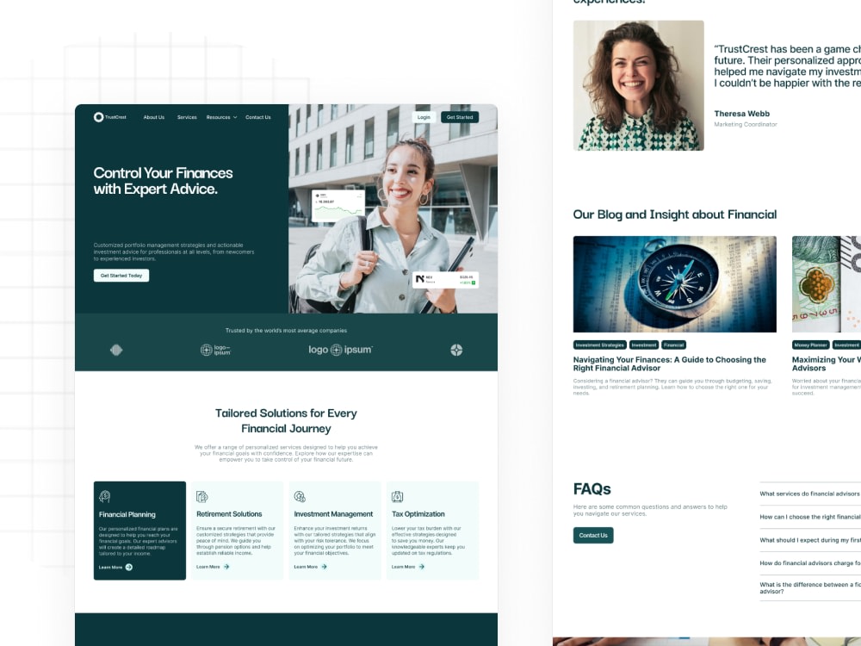Click the Contact Us button under FAQs

point(593,535)
